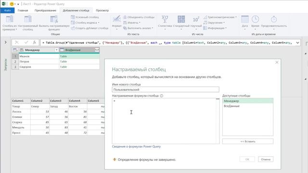This screenshot has width=308, height=173.
Task: Click Менеджер column data type icon
Action: [x=22, y=50]
